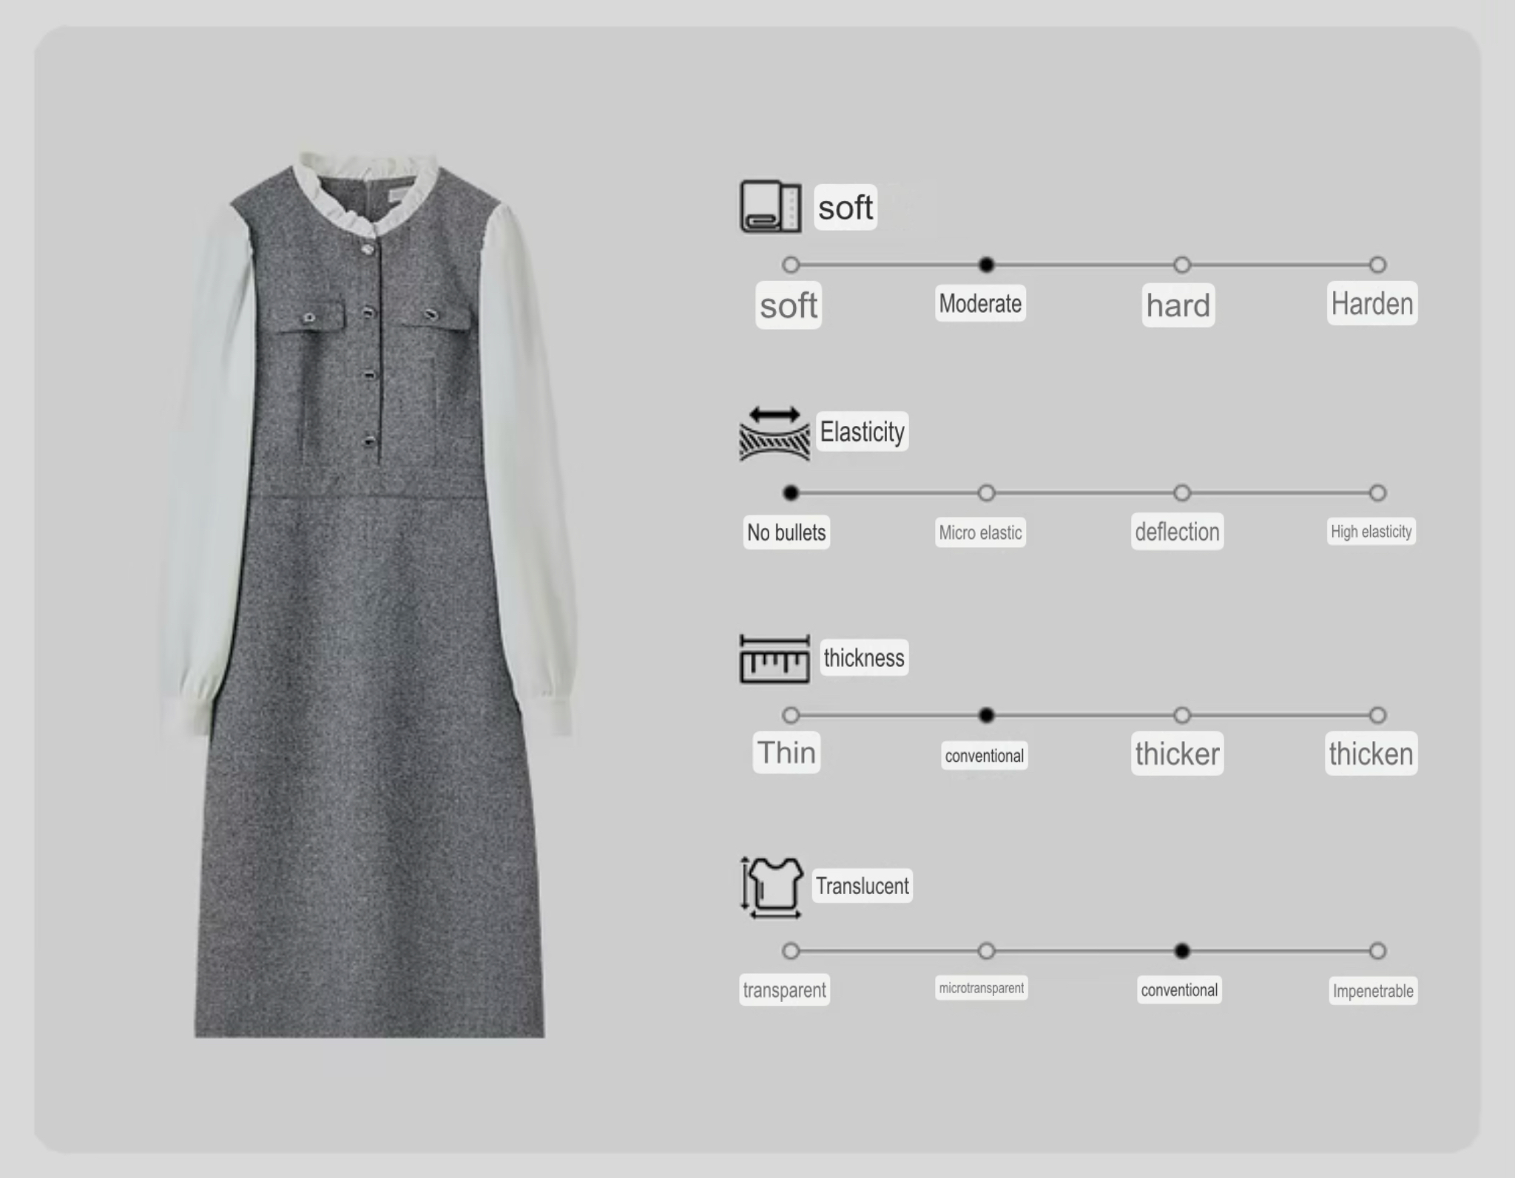1515x1178 pixels.
Task: Click the transparent label
Action: (784, 990)
